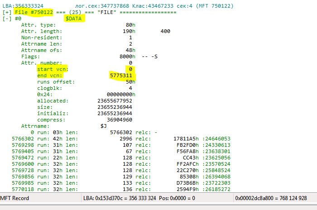Select cluster value :23570524
317x210 pixels.
pos(216,164)
